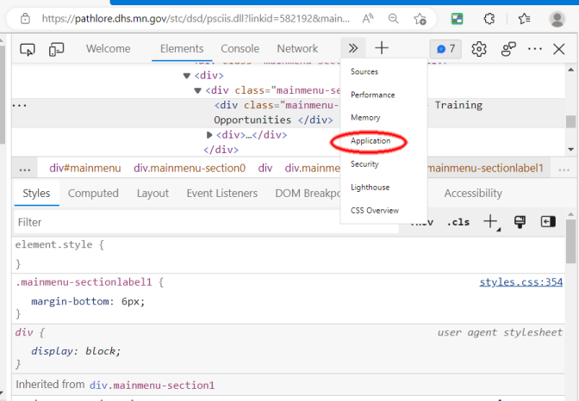Click the zoom out magnifier icon

point(394,18)
